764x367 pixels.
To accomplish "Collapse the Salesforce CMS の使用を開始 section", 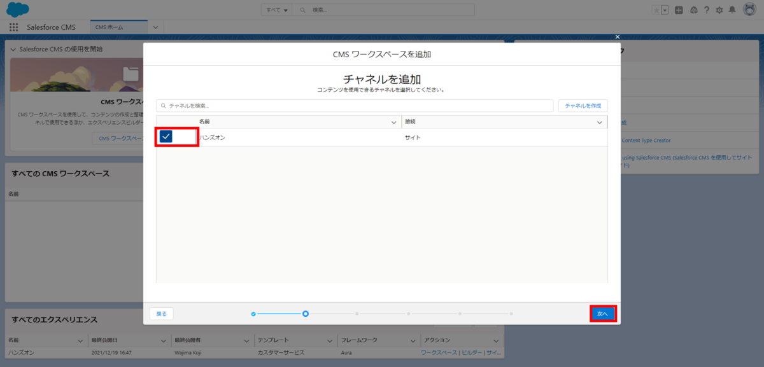I will click(x=13, y=49).
